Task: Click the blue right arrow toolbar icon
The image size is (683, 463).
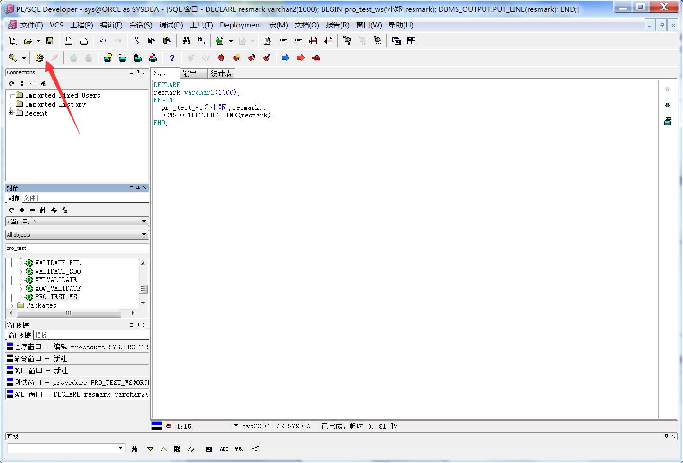Action: coord(286,58)
